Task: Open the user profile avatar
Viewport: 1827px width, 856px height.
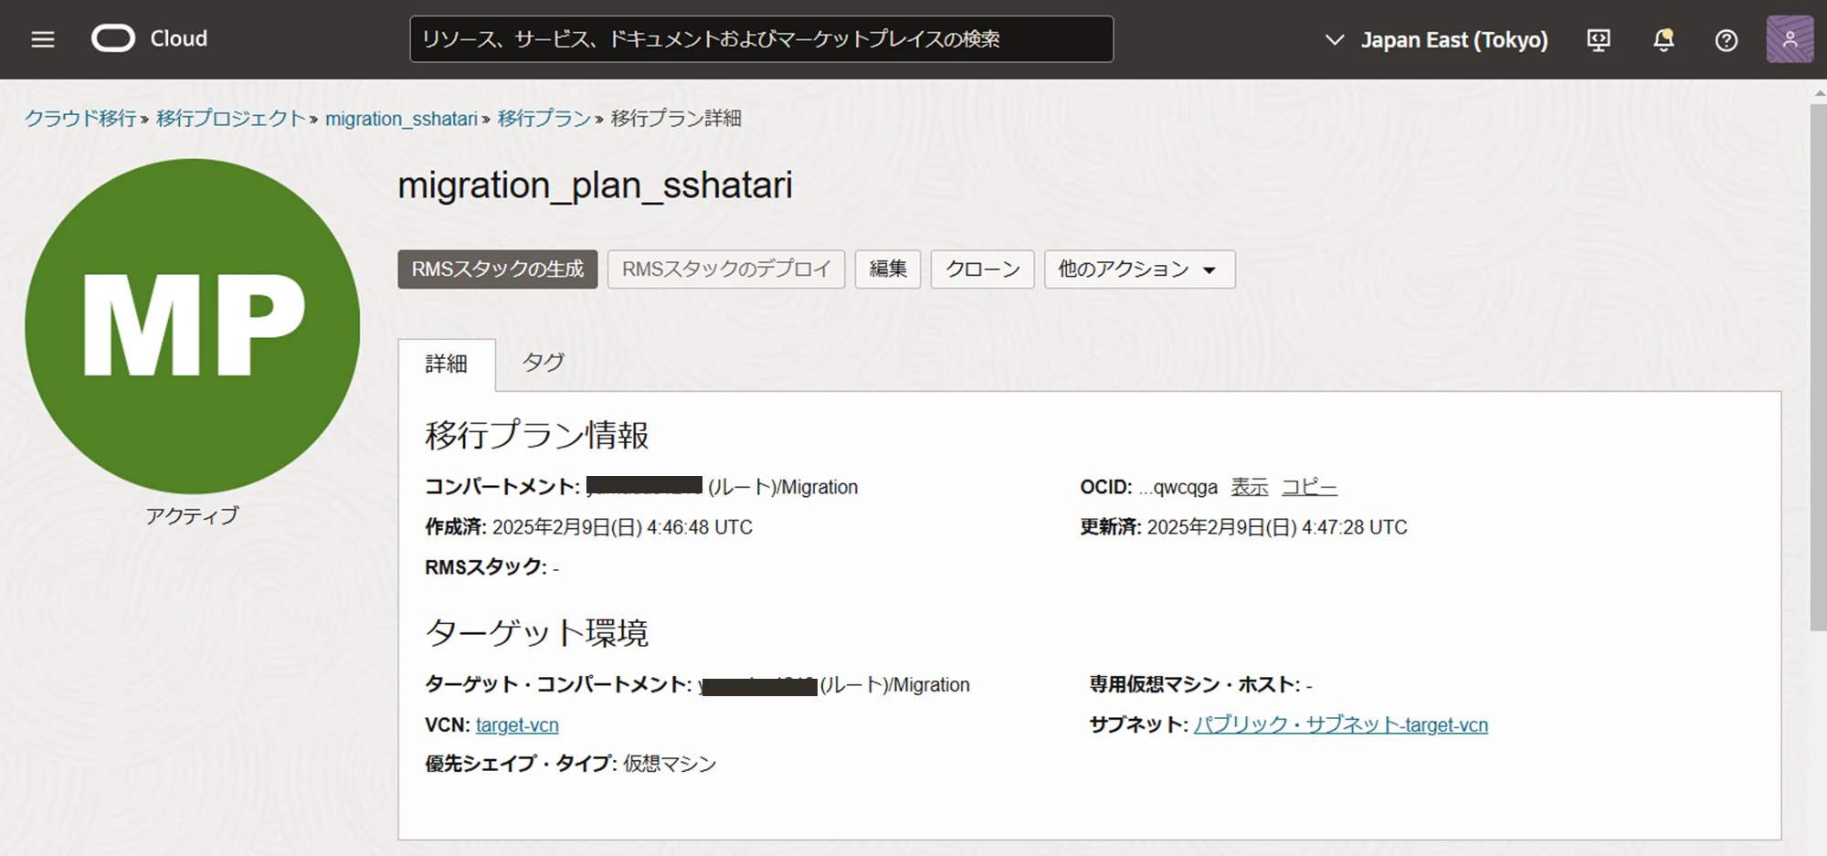Action: pyautogui.click(x=1790, y=39)
